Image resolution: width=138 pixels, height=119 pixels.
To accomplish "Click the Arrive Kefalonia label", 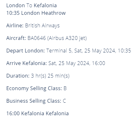I will pyautogui.click(x=27, y=63).
